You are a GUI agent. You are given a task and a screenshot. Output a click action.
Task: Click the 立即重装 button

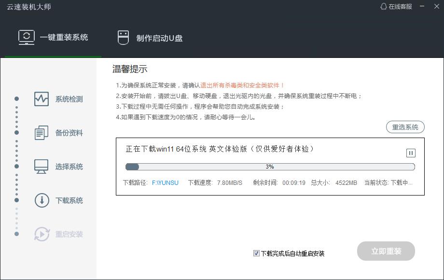click(386, 251)
